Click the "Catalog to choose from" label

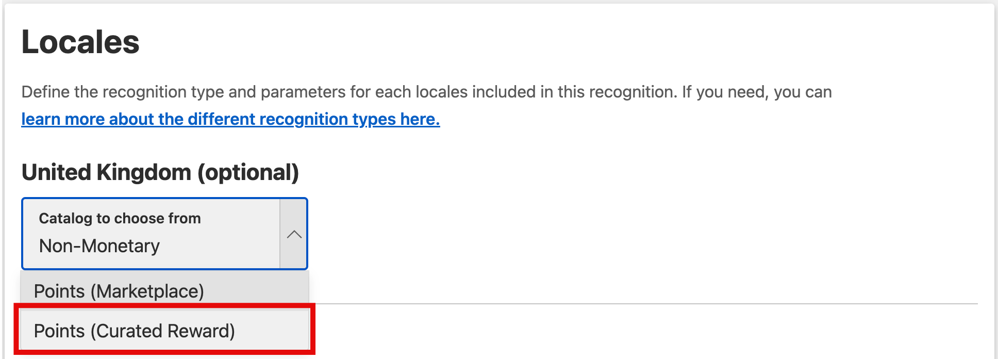[x=120, y=218]
